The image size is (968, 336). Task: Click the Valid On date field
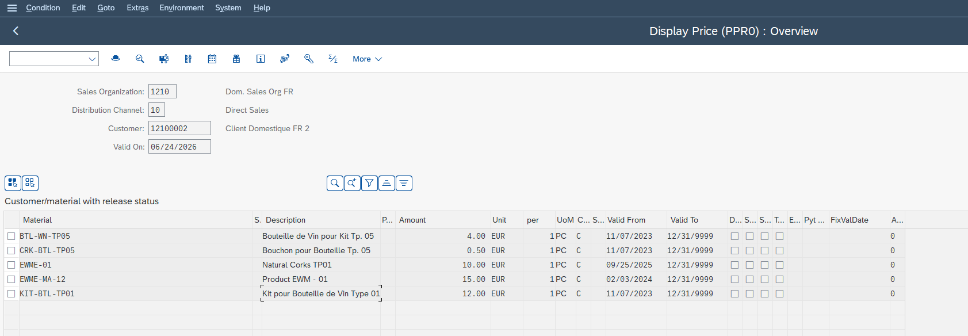(179, 147)
